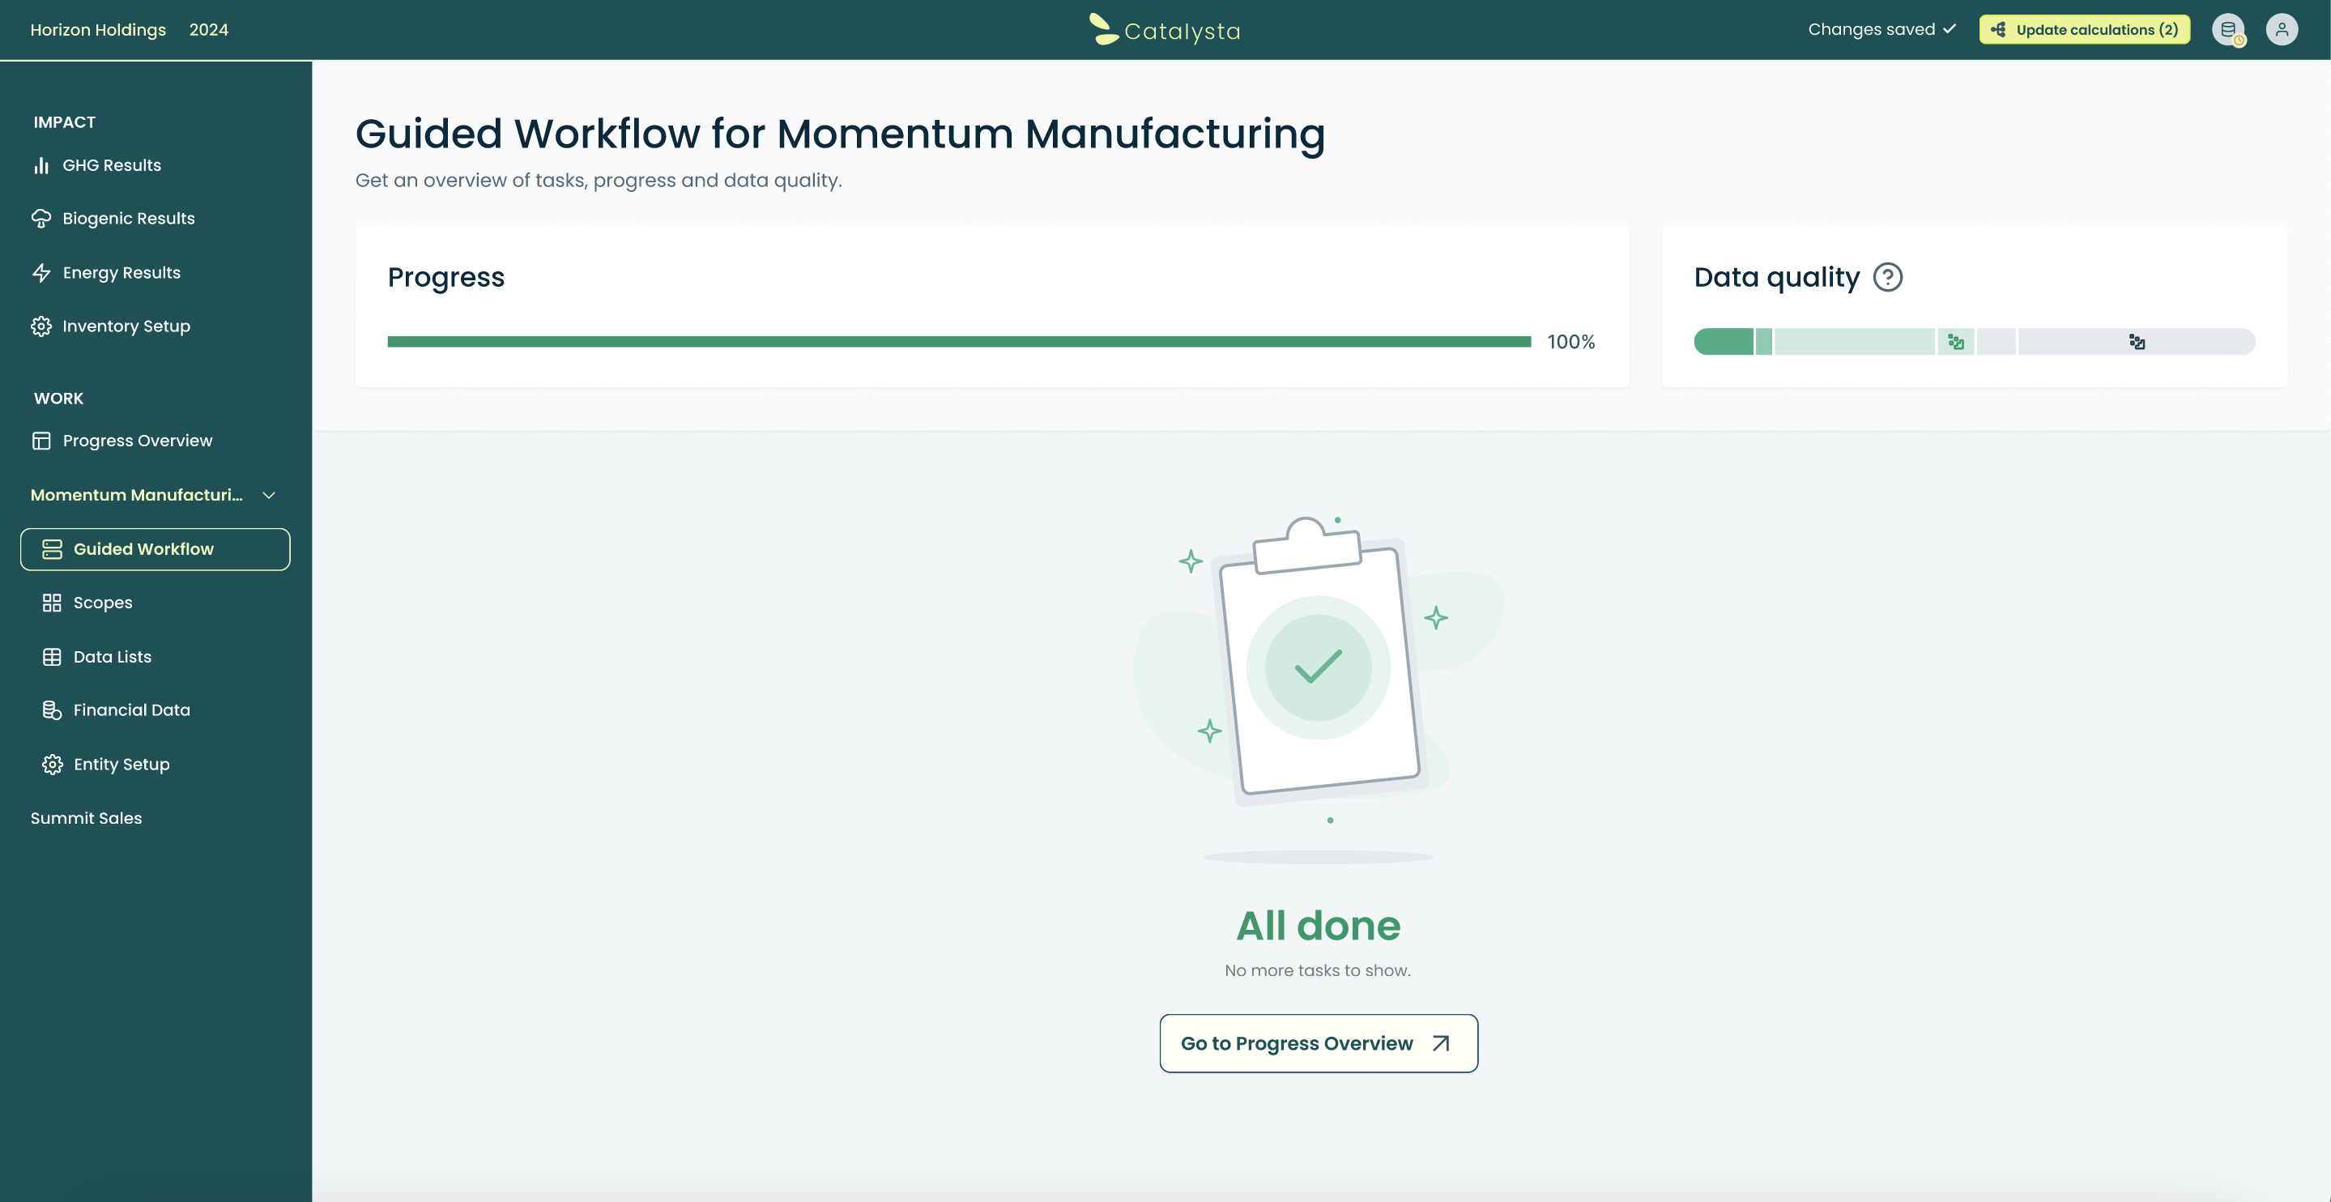Click the Biogenic Results cloud icon
This screenshot has width=2331, height=1202.
point(40,219)
